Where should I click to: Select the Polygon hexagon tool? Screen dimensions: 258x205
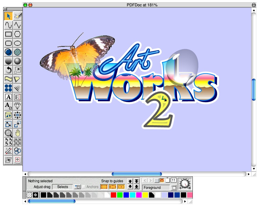(18, 34)
